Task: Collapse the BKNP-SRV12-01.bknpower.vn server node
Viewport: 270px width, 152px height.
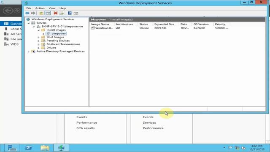Action: [x=34, y=27]
